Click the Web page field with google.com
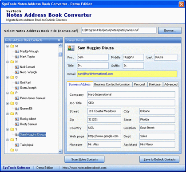Screen dimensions: 186x172 [x=104, y=136]
